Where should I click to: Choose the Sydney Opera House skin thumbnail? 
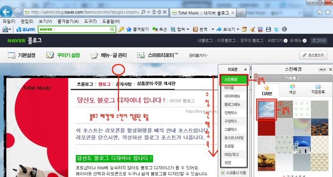point(267,162)
